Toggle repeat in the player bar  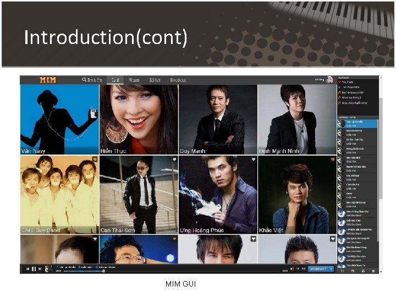click(x=304, y=269)
